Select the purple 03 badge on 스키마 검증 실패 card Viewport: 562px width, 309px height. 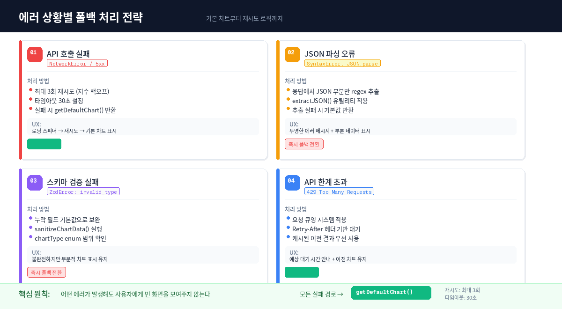[x=35, y=183]
